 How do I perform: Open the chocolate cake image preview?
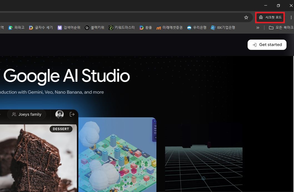click(x=38, y=158)
